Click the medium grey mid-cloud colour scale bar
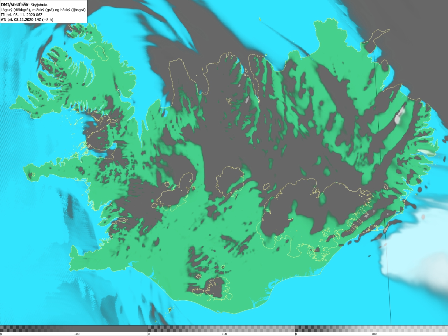This screenshot has height=336, width=448. click(221, 328)
